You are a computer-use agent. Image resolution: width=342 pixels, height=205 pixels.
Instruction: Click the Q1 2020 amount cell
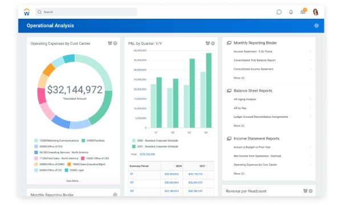[172, 174]
